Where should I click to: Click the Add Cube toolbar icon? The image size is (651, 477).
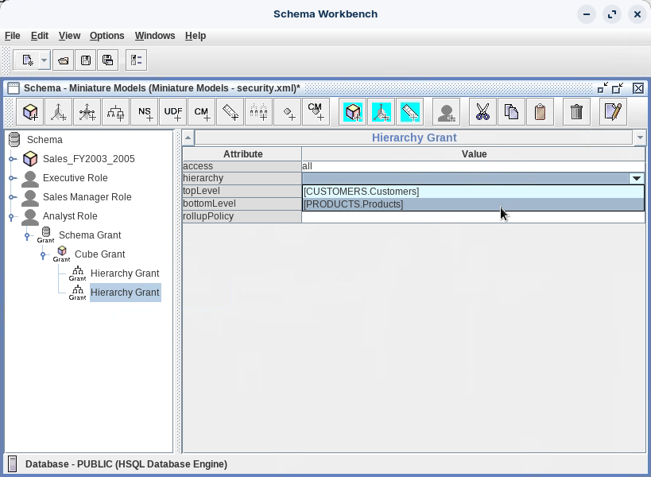[x=30, y=112]
